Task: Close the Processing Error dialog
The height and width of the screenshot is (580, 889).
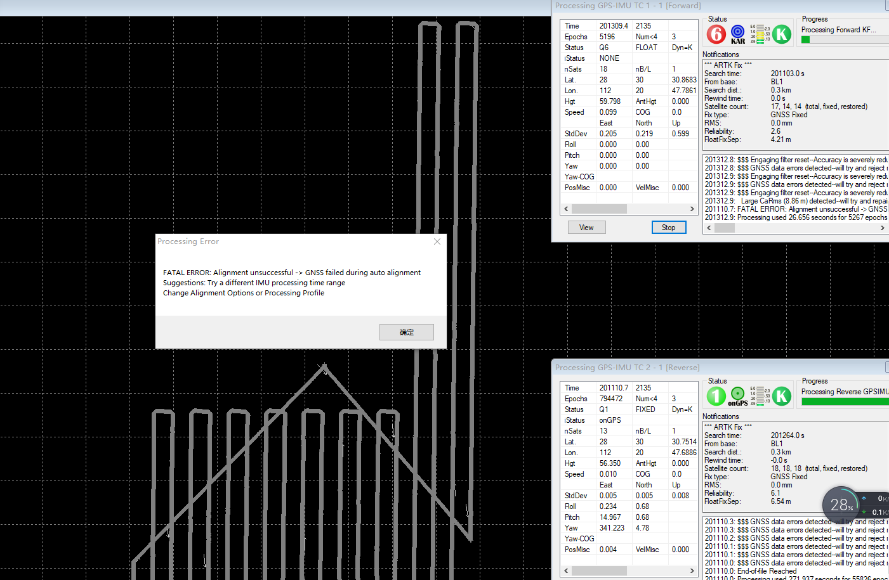Action: click(437, 242)
